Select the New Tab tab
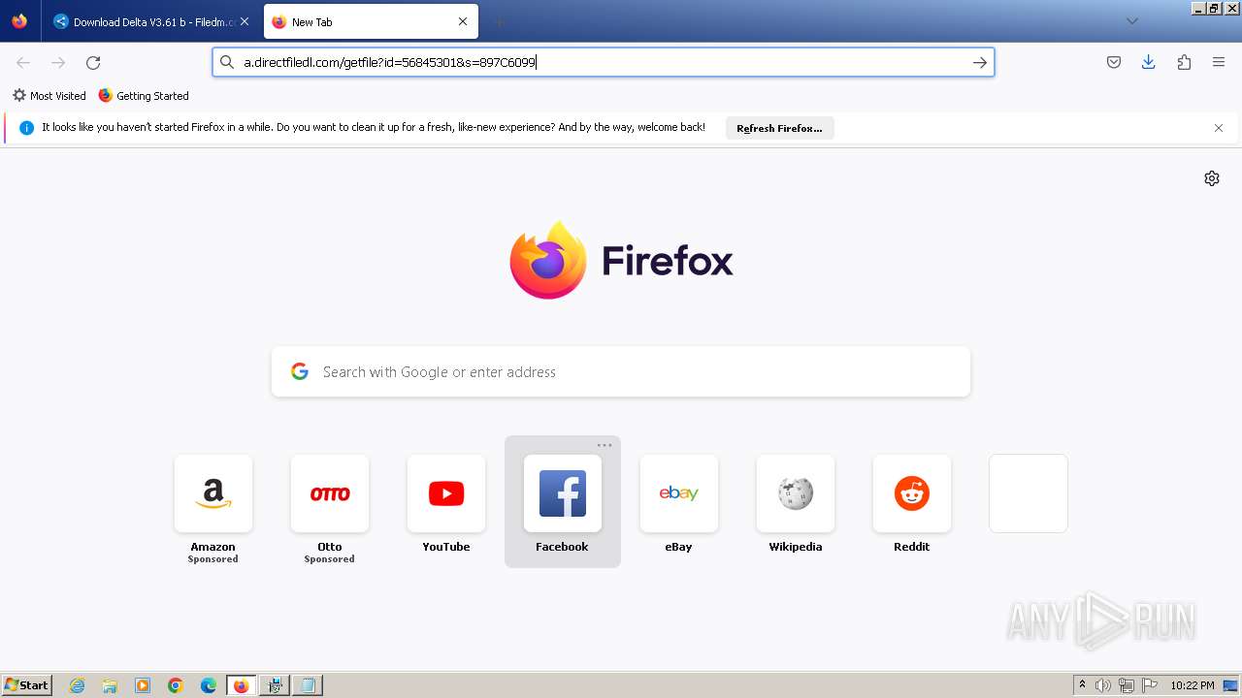1242x698 pixels. coord(369,21)
